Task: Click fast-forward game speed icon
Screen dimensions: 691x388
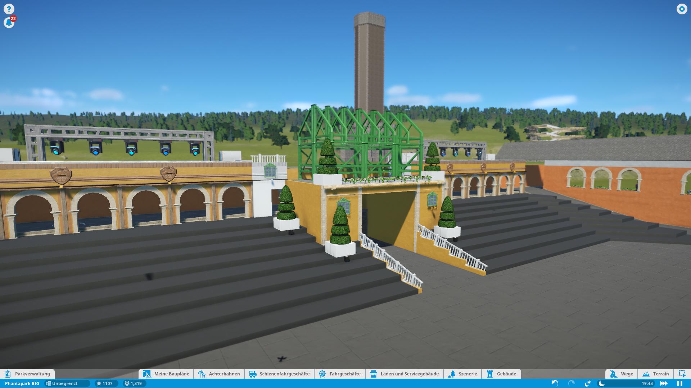Action: point(664,383)
